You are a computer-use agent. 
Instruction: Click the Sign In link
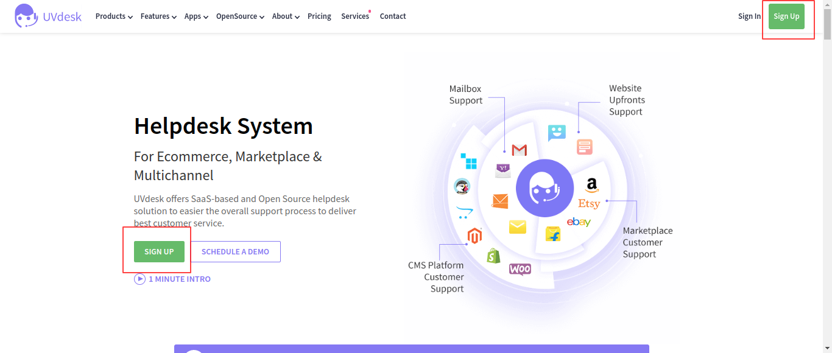pos(749,16)
